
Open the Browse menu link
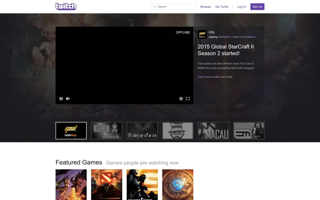[x=206, y=7]
